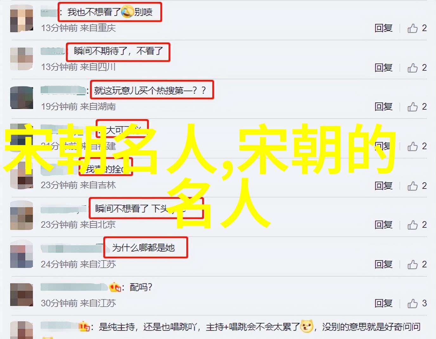Reply to the 配吗? comment

point(383,304)
